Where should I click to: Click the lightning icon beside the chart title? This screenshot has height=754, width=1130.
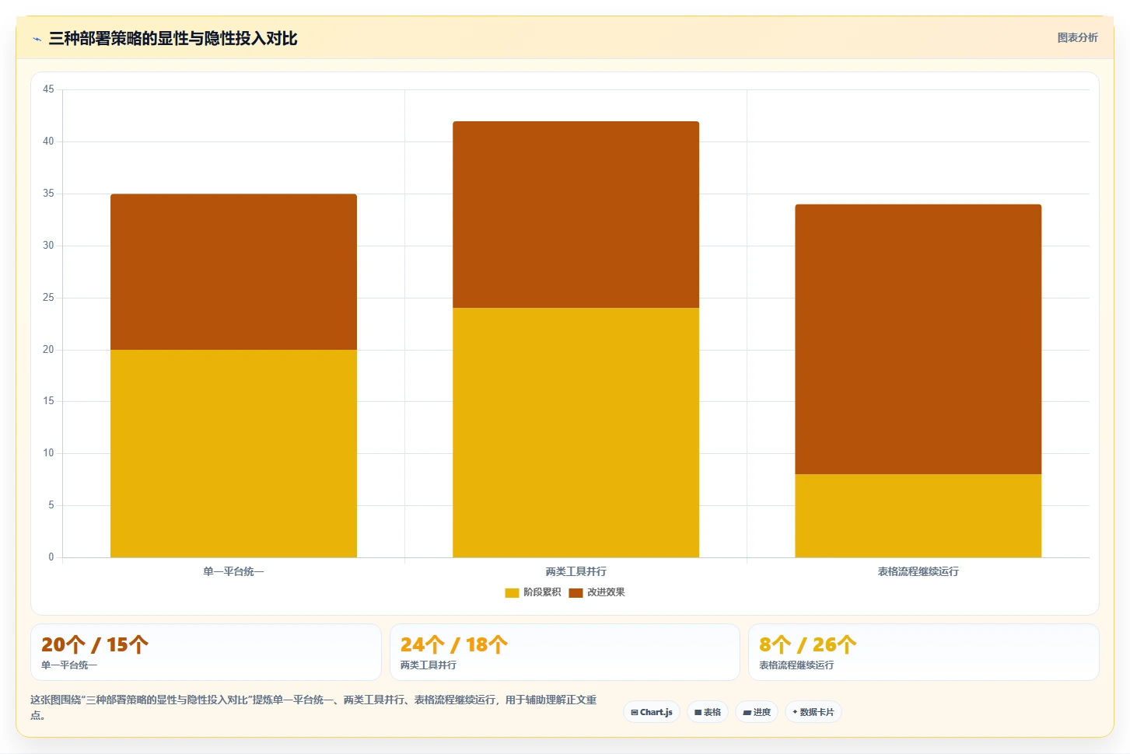click(x=37, y=39)
